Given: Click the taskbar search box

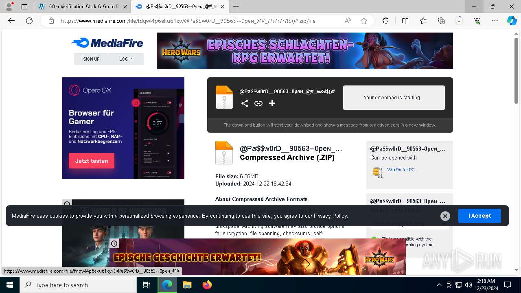Looking at the screenshot, I should 78,285.
